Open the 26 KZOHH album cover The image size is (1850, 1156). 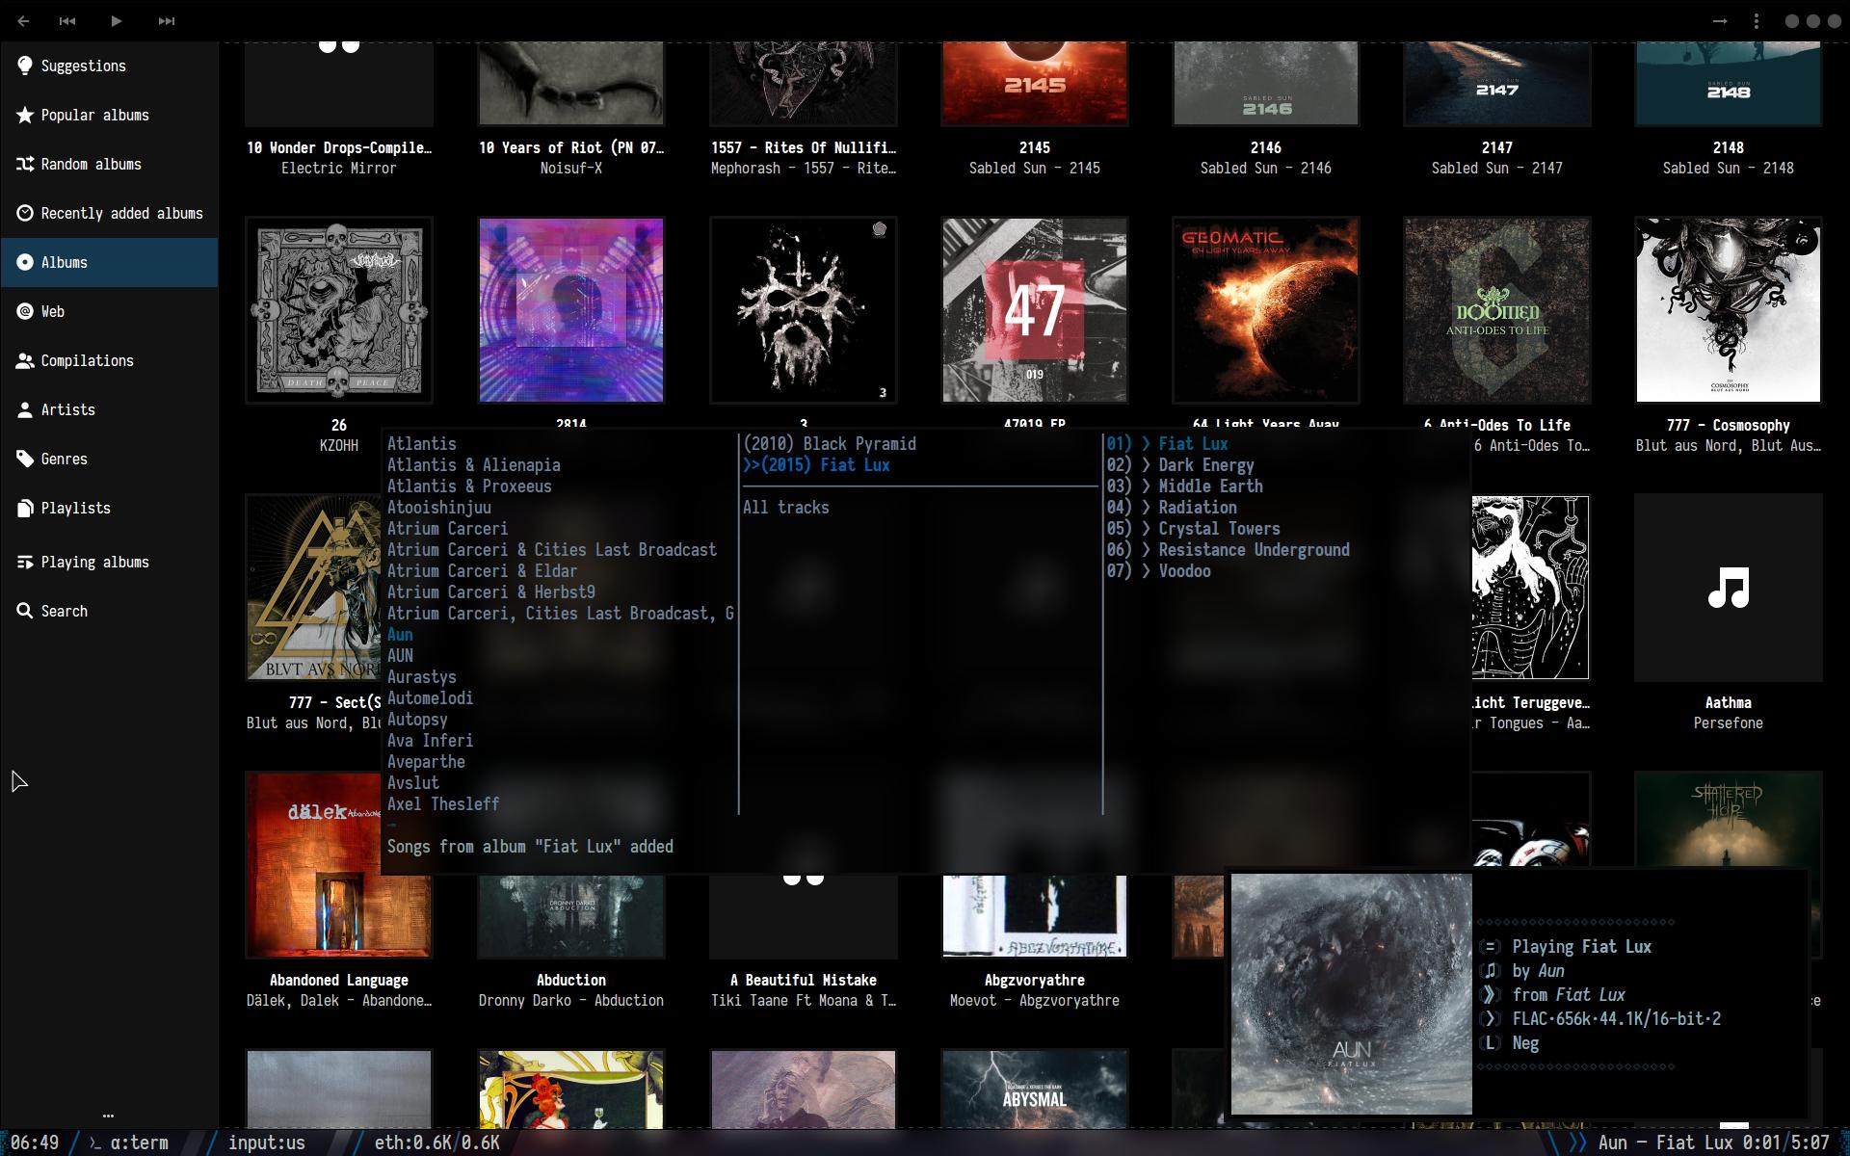[x=339, y=310]
